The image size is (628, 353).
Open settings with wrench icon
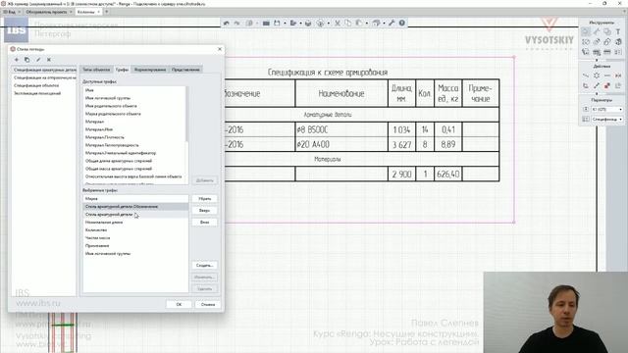pos(392,24)
